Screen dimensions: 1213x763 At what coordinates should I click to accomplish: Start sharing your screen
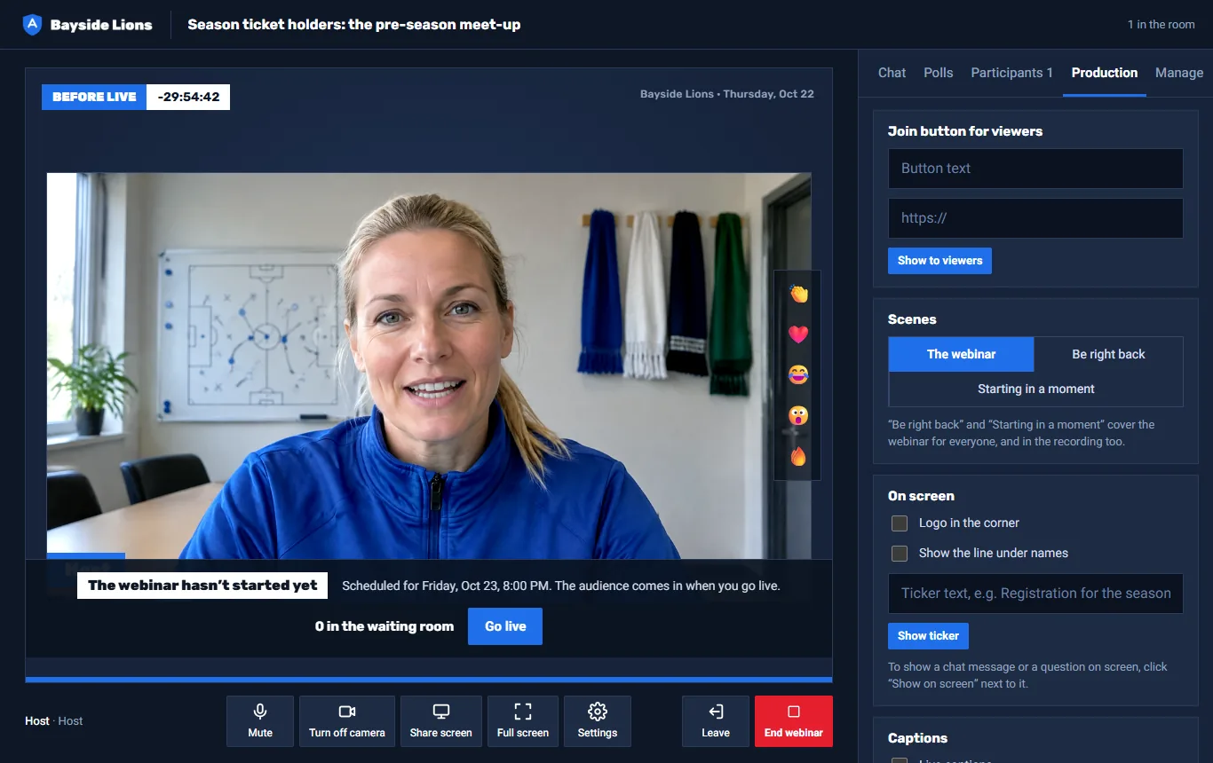(441, 721)
